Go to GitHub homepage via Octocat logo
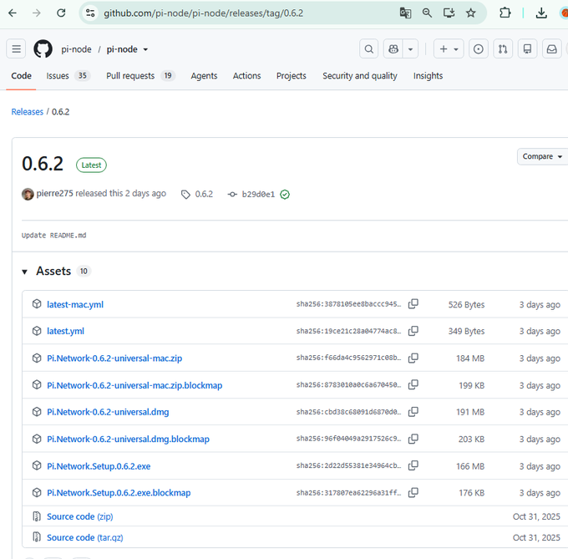Image resolution: width=568 pixels, height=559 pixels. [x=43, y=48]
